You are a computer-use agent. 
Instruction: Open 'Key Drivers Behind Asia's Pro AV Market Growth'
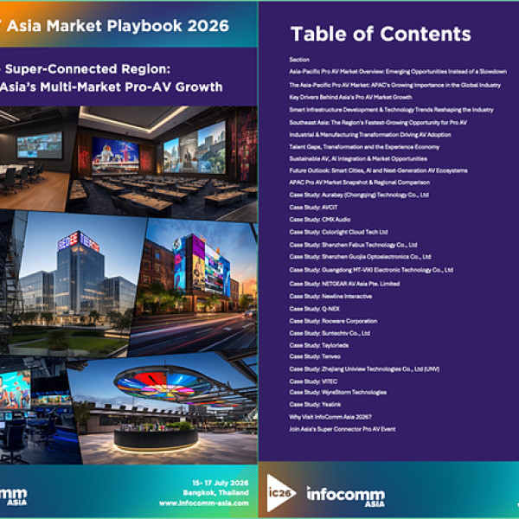(350, 97)
